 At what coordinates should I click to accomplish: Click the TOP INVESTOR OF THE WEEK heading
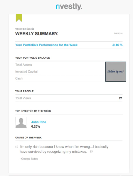pyautogui.click(x=33, y=111)
